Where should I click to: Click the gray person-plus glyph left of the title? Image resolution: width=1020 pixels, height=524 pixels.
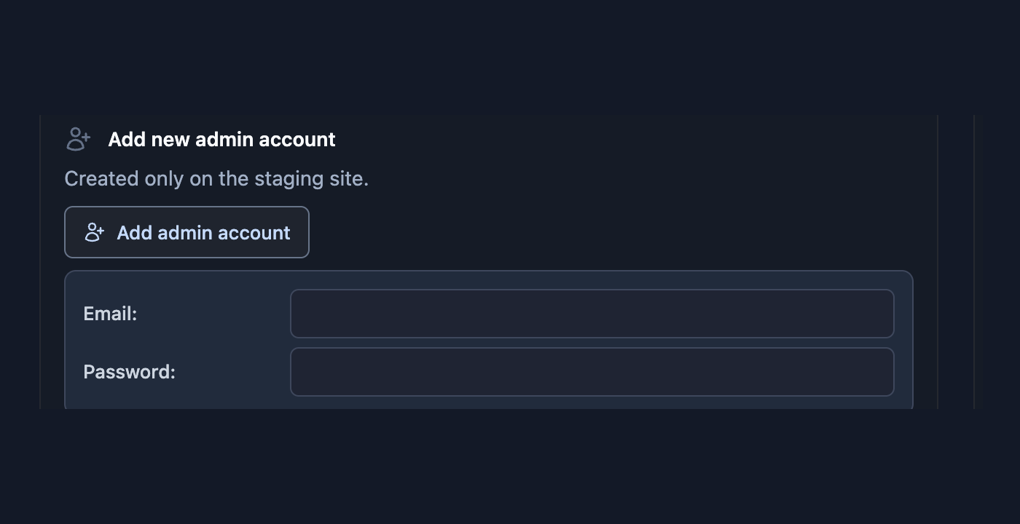pos(78,139)
